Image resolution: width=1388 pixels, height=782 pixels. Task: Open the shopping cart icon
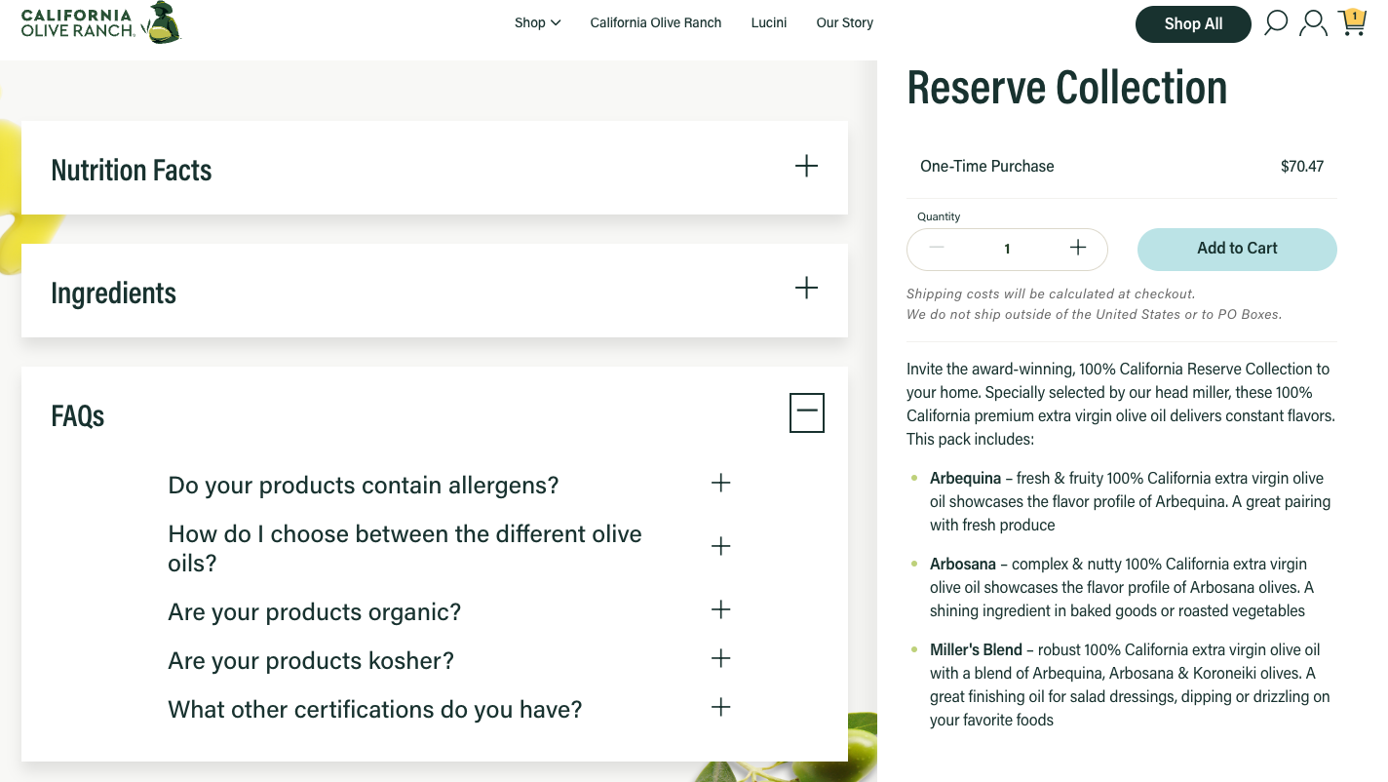pos(1352,22)
